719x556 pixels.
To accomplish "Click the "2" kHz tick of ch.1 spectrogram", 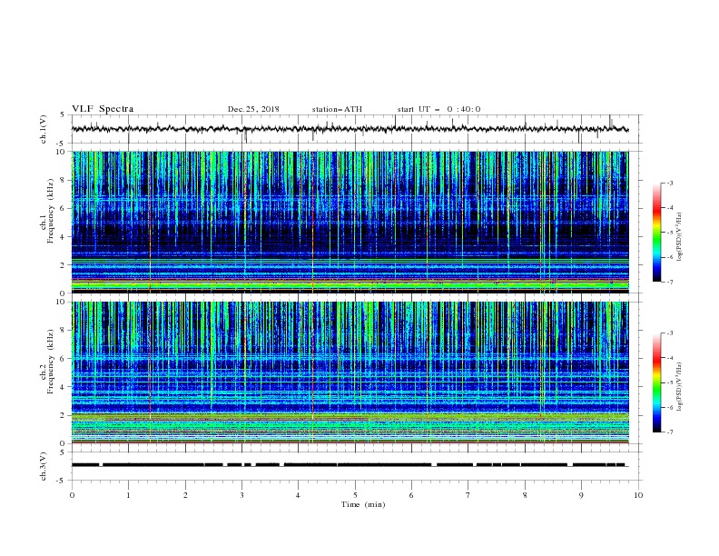I will [63, 265].
